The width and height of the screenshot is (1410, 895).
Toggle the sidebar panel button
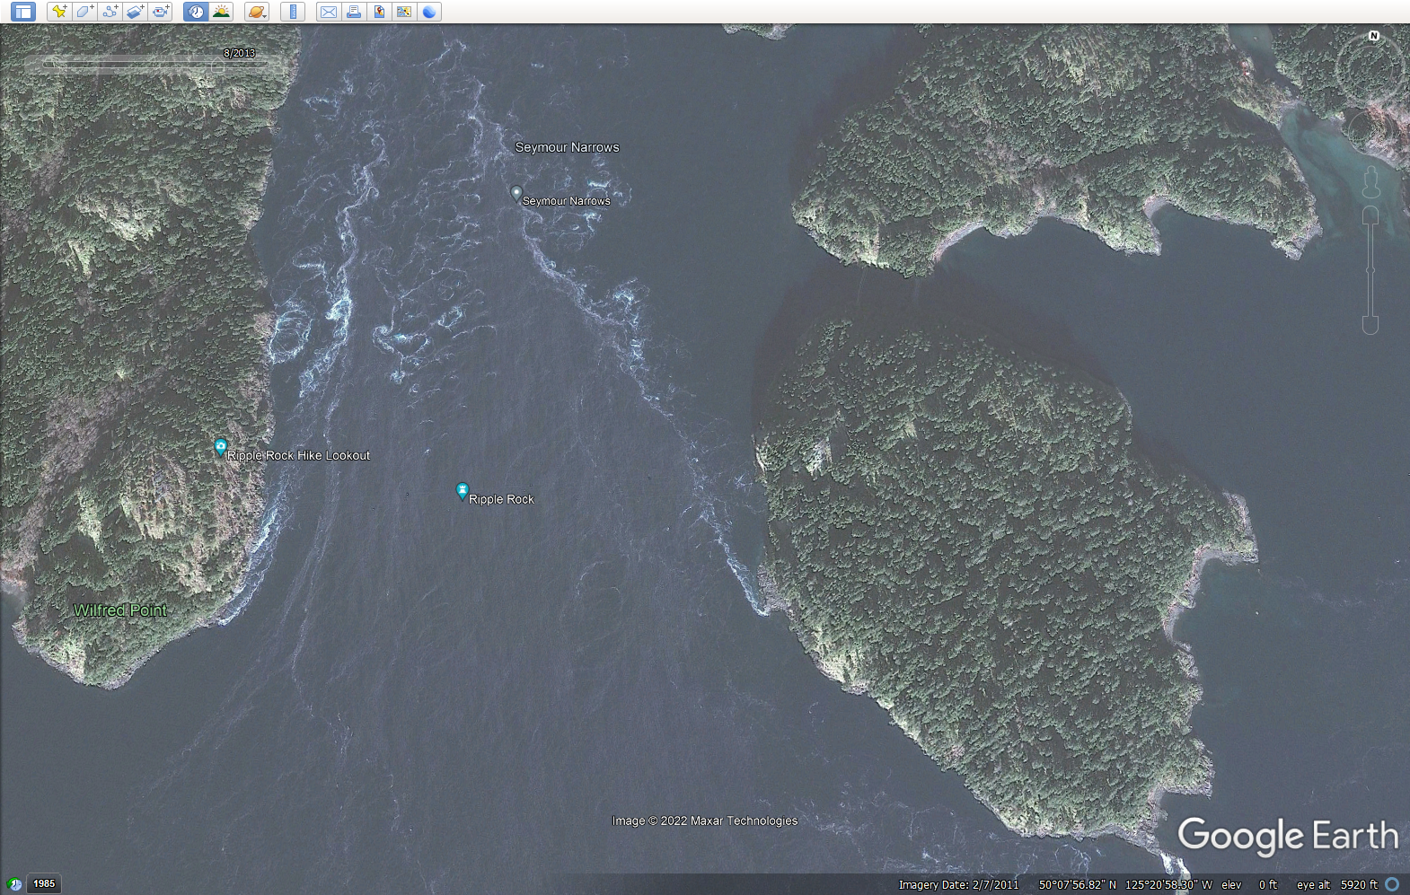pos(22,12)
